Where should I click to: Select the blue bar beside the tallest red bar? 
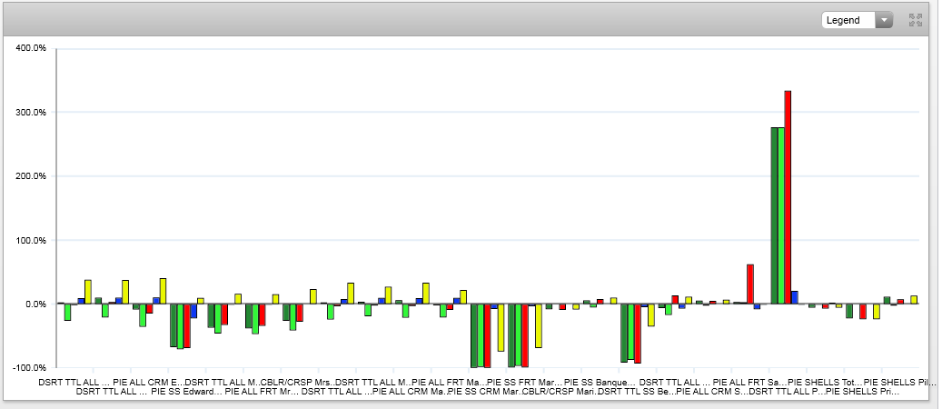(x=795, y=296)
